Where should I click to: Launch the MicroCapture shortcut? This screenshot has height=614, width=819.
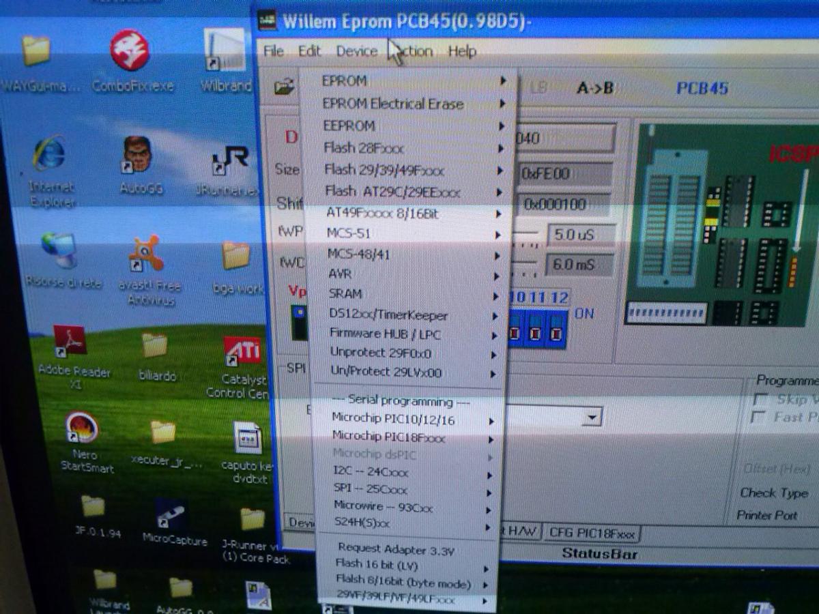point(173,521)
